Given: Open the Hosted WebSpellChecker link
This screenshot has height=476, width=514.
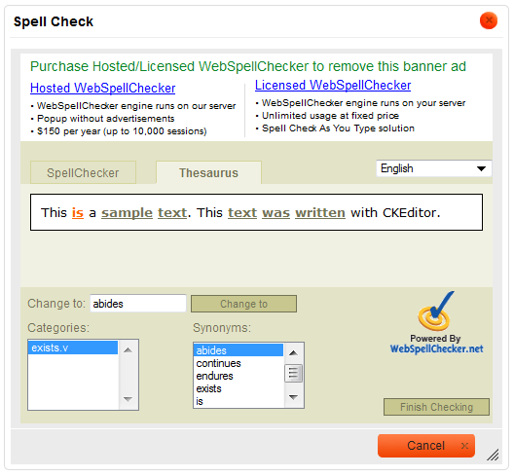Looking at the screenshot, I should tap(102, 88).
